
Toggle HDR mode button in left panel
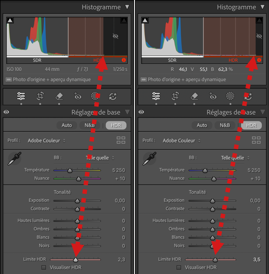[116, 125]
